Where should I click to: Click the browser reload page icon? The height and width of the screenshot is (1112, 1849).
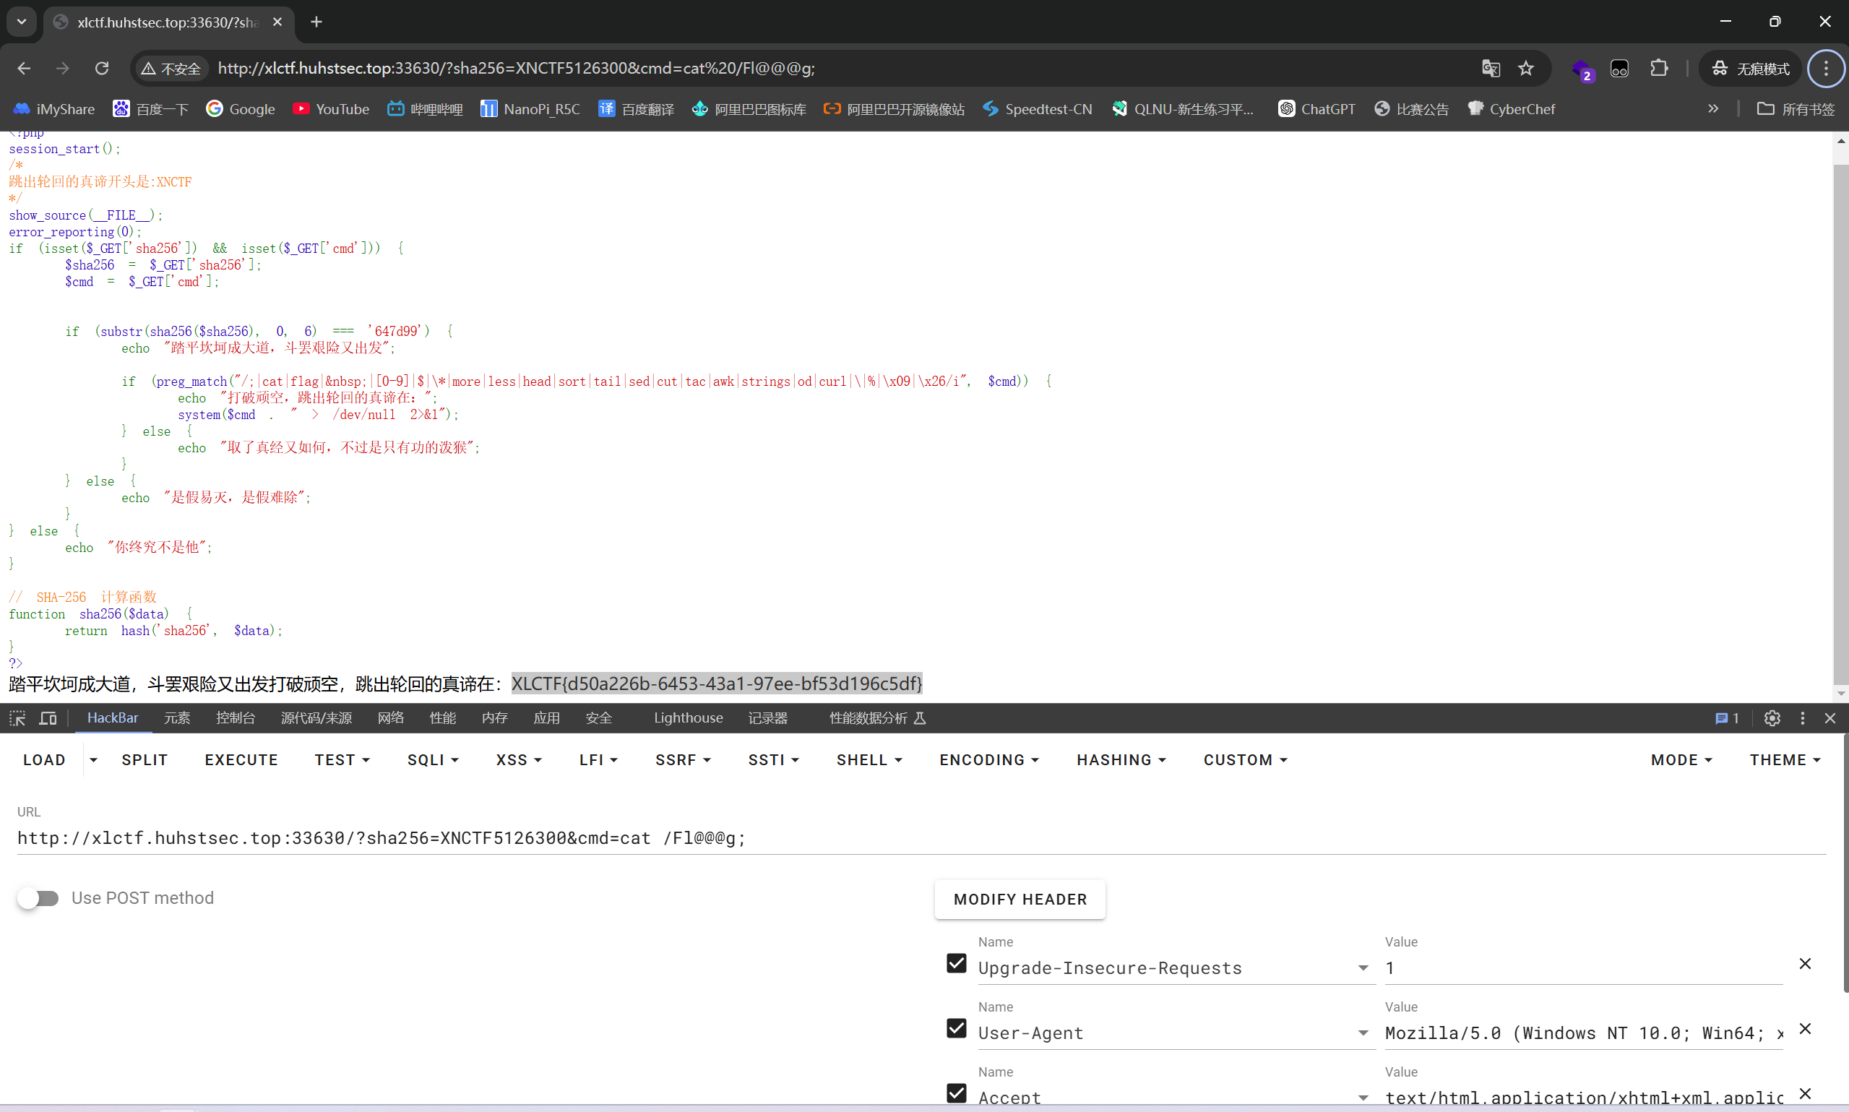click(102, 68)
